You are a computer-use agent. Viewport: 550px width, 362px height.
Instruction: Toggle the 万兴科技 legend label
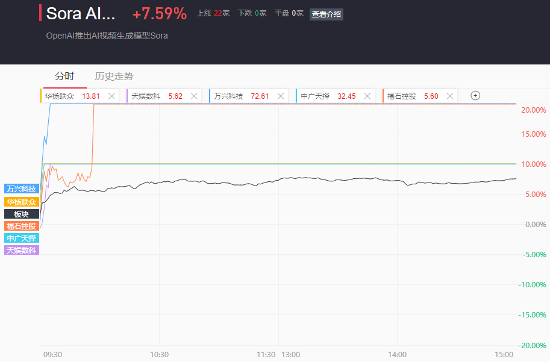[x=22, y=189]
